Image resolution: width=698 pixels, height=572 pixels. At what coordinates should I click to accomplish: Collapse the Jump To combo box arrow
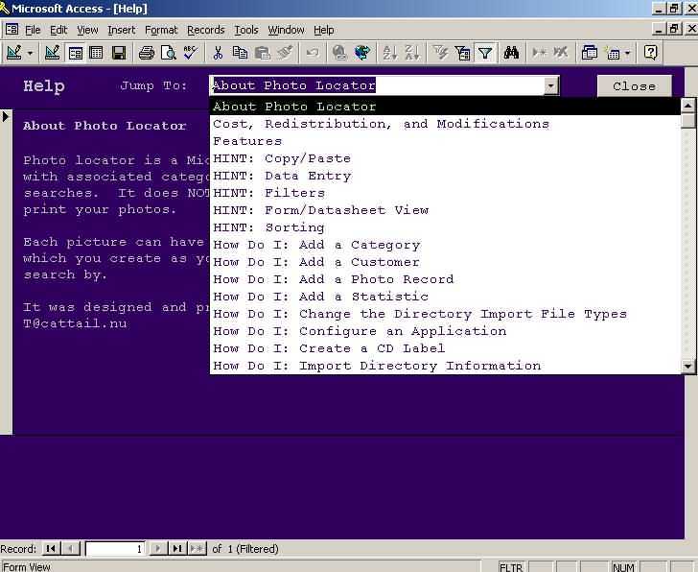pyautogui.click(x=550, y=86)
